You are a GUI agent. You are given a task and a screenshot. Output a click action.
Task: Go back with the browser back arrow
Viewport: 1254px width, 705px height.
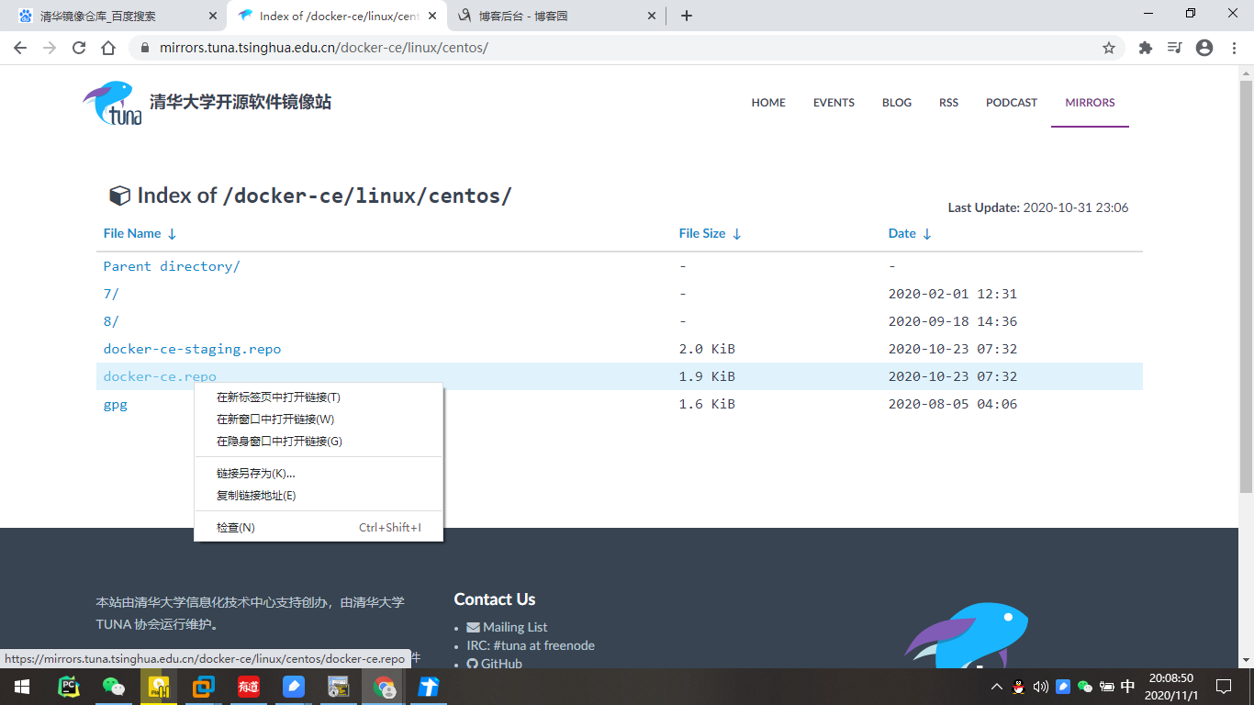20,48
